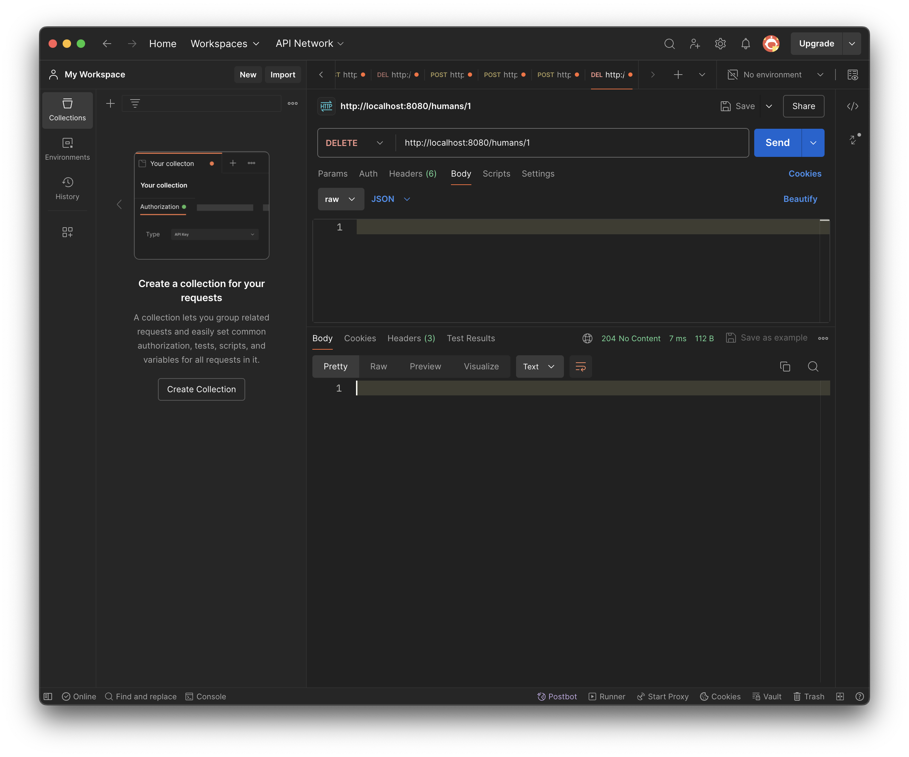
Task: Open the DELETE method dropdown
Action: click(x=354, y=143)
